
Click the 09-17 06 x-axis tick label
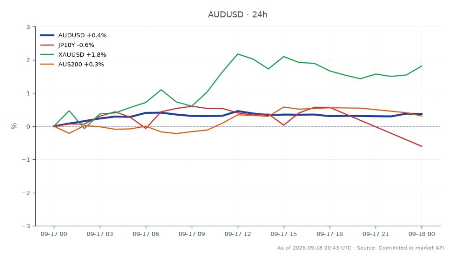pyautogui.click(x=146, y=234)
